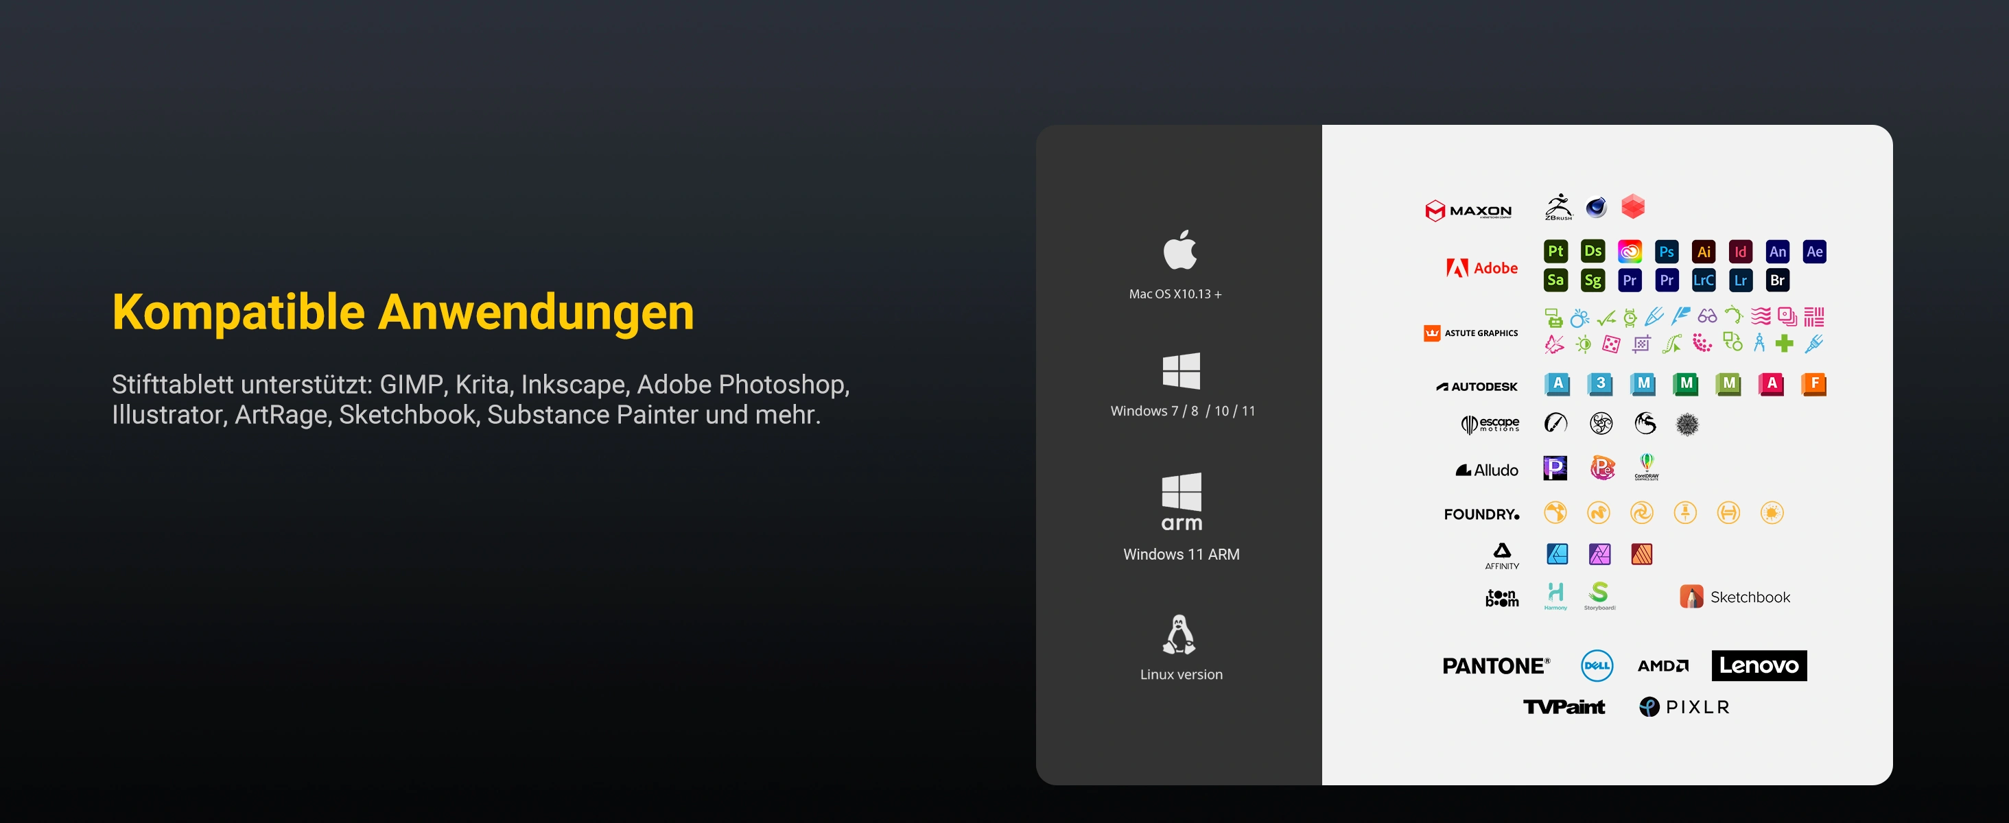Click the Linux penguin icon
Viewport: 2009px width, 823px height.
(1179, 634)
